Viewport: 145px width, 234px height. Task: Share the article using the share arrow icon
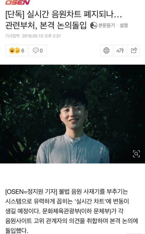pyautogui.click(x=134, y=50)
